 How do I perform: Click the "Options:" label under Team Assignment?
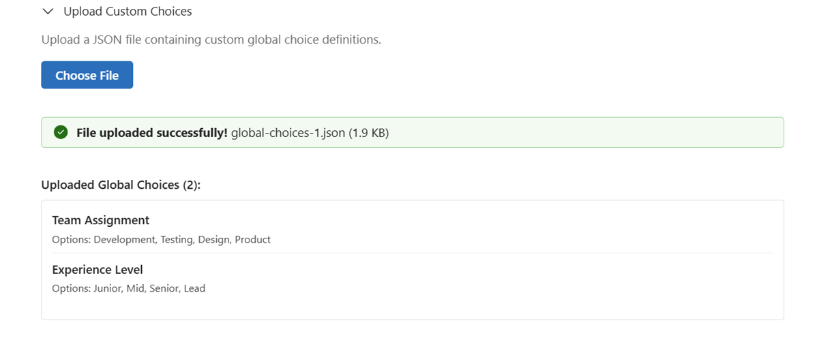click(71, 240)
